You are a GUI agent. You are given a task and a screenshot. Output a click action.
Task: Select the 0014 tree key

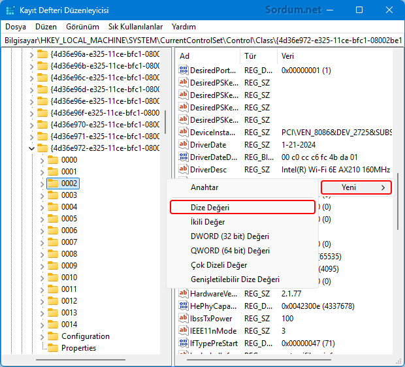[69, 325]
